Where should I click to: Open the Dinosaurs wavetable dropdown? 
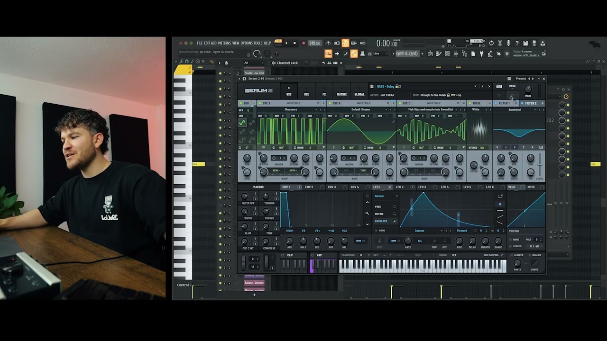point(316,109)
